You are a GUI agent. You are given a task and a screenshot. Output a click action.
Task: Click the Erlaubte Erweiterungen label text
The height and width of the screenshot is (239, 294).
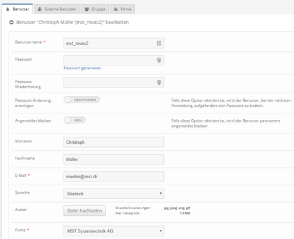pos(133,208)
